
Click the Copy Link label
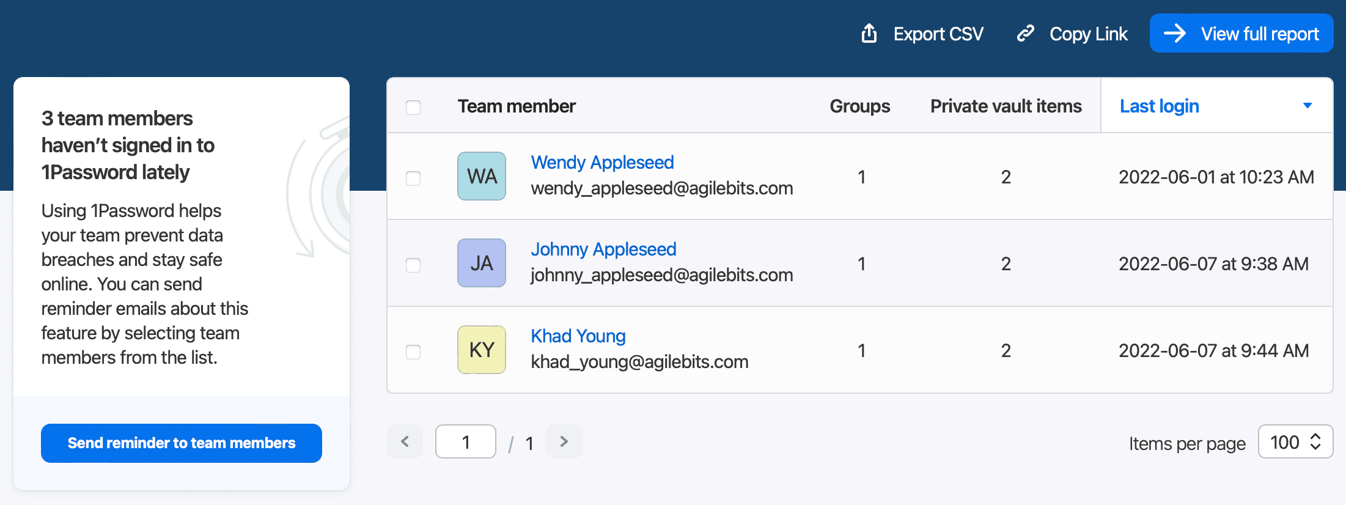pos(1089,34)
